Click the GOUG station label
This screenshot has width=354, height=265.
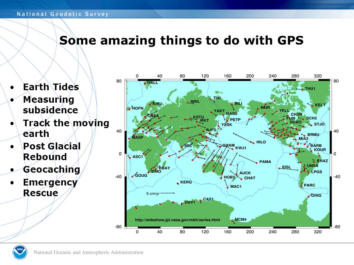pos(141,175)
